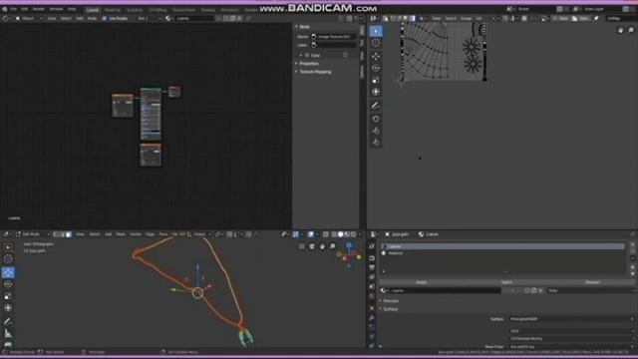Viewport: 638px width, 359px height.
Task: Open the Render menu
Action: [38, 9]
